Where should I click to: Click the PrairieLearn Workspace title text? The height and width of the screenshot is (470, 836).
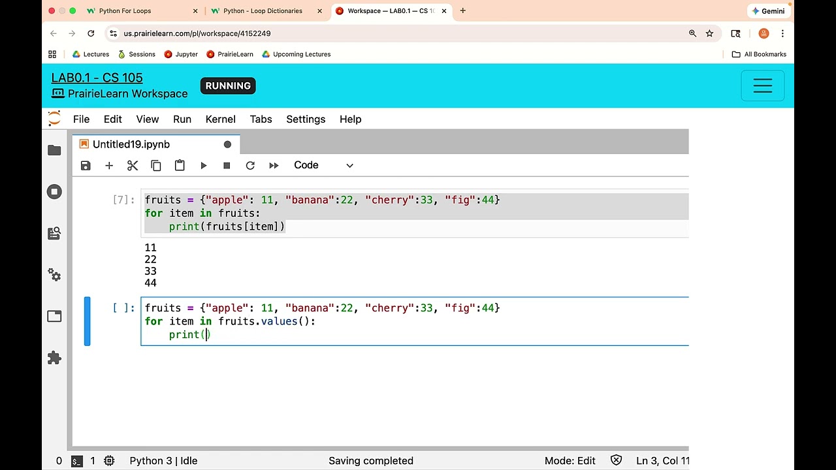click(127, 94)
